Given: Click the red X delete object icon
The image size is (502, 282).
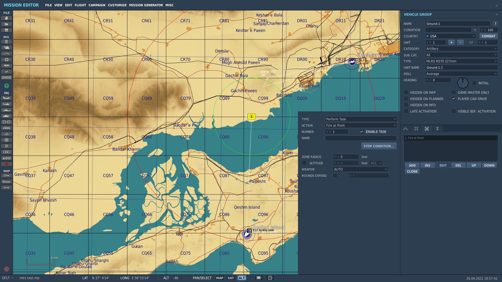Looking at the screenshot, I should [7, 164].
